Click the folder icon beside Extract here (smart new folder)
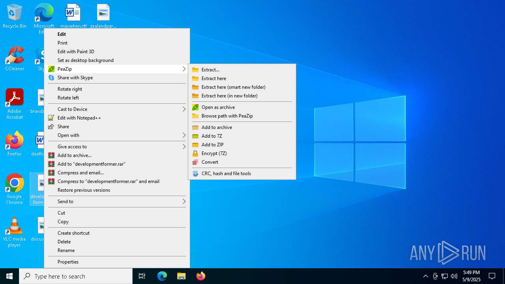 pyautogui.click(x=195, y=87)
